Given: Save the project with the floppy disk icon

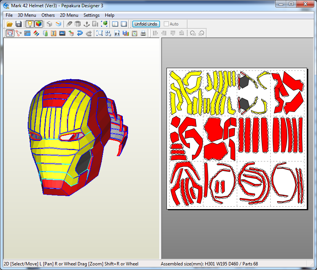Looking at the screenshot, I should pyautogui.click(x=19, y=24).
